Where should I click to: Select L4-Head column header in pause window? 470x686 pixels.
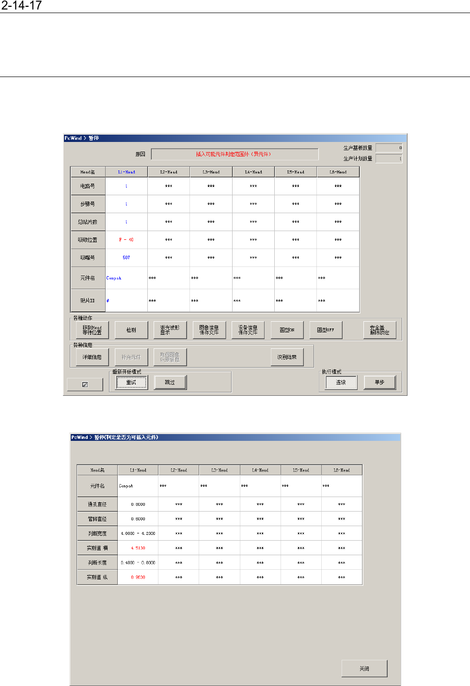[253, 172]
